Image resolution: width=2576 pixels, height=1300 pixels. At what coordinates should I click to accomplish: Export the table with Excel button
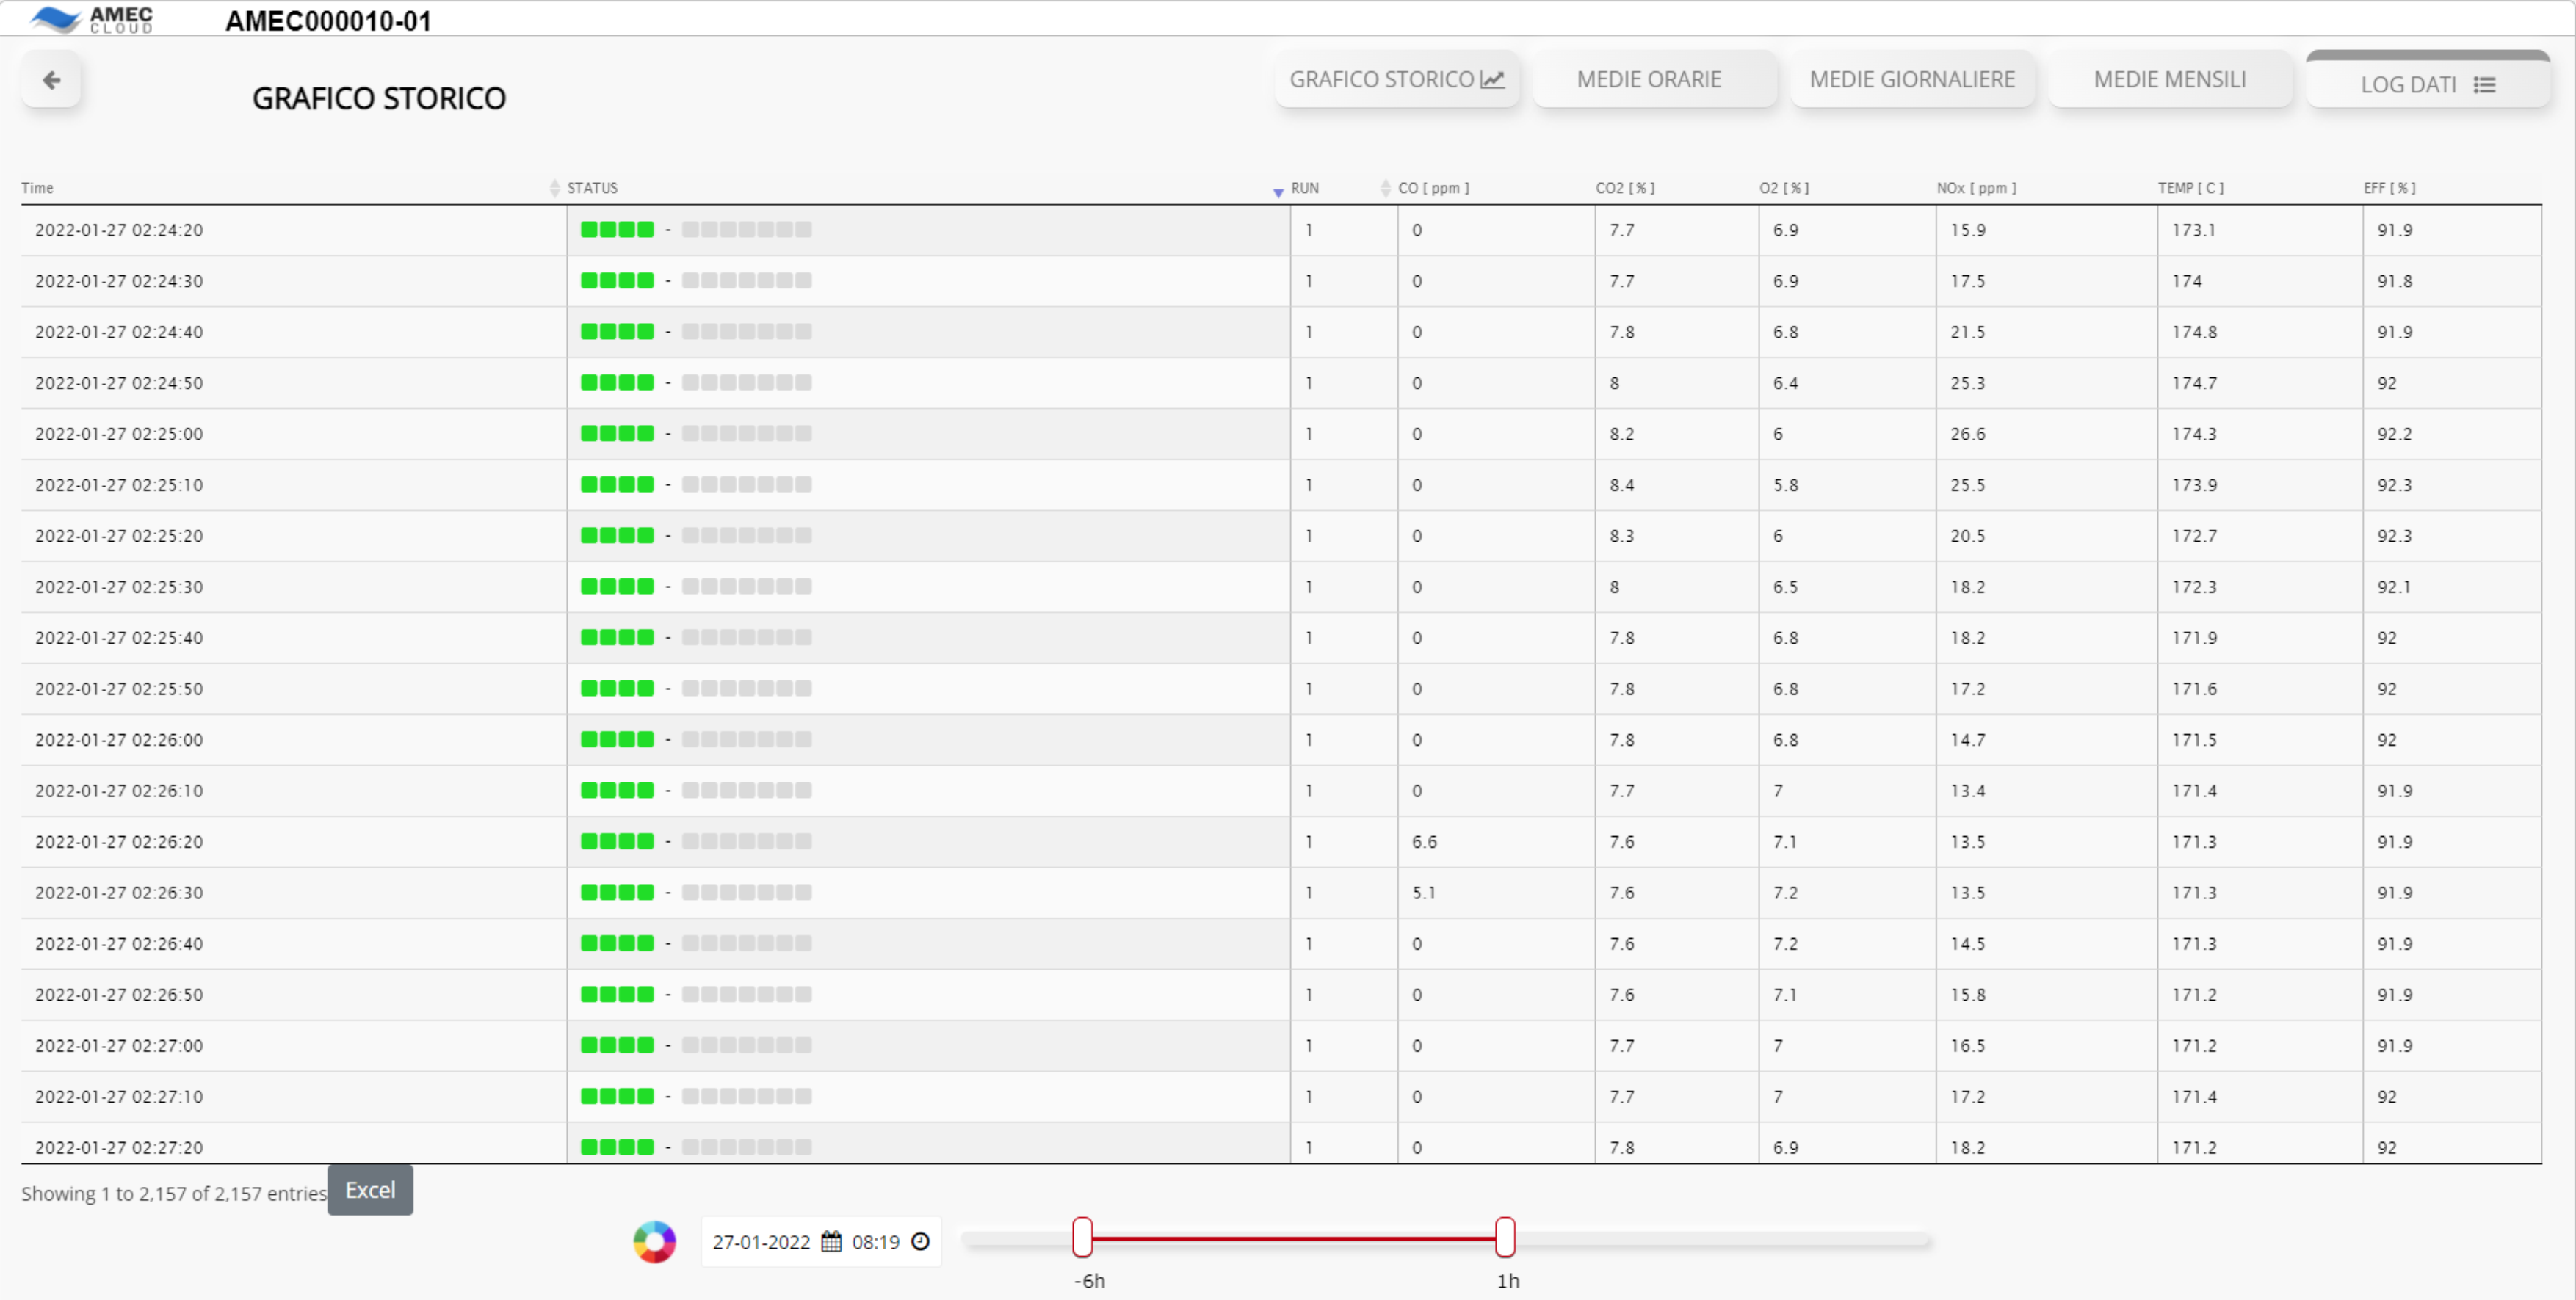coord(370,1190)
